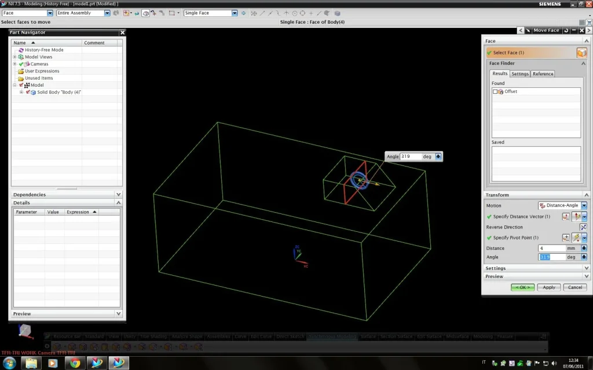The height and width of the screenshot is (370, 593).
Task: Select the History-Free Mode tree item
Action: [44, 50]
